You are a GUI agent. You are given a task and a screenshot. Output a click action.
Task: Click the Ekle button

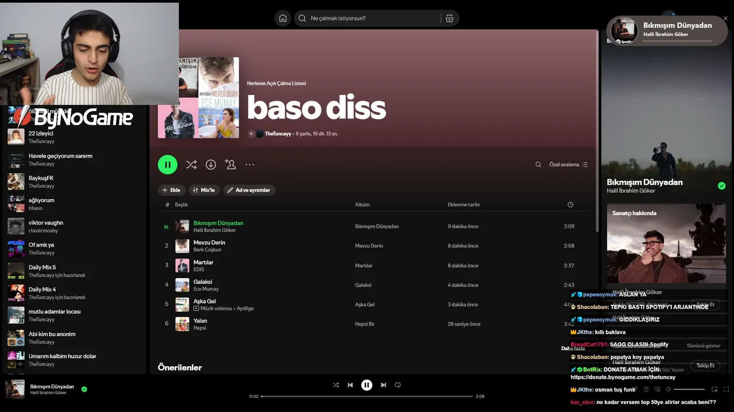[171, 190]
